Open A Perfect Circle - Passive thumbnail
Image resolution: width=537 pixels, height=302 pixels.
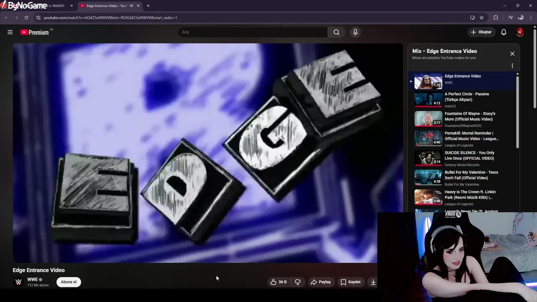pos(428,99)
